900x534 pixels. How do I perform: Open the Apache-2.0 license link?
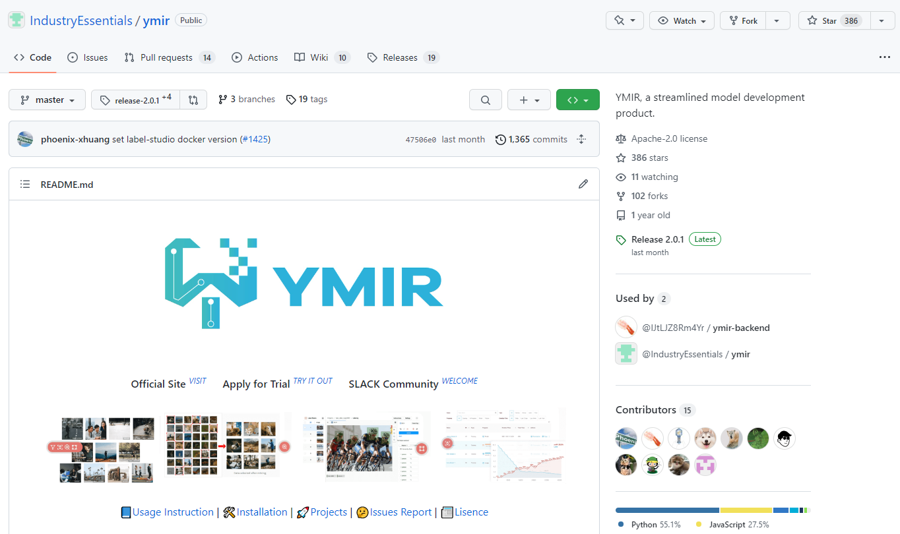tap(662, 138)
